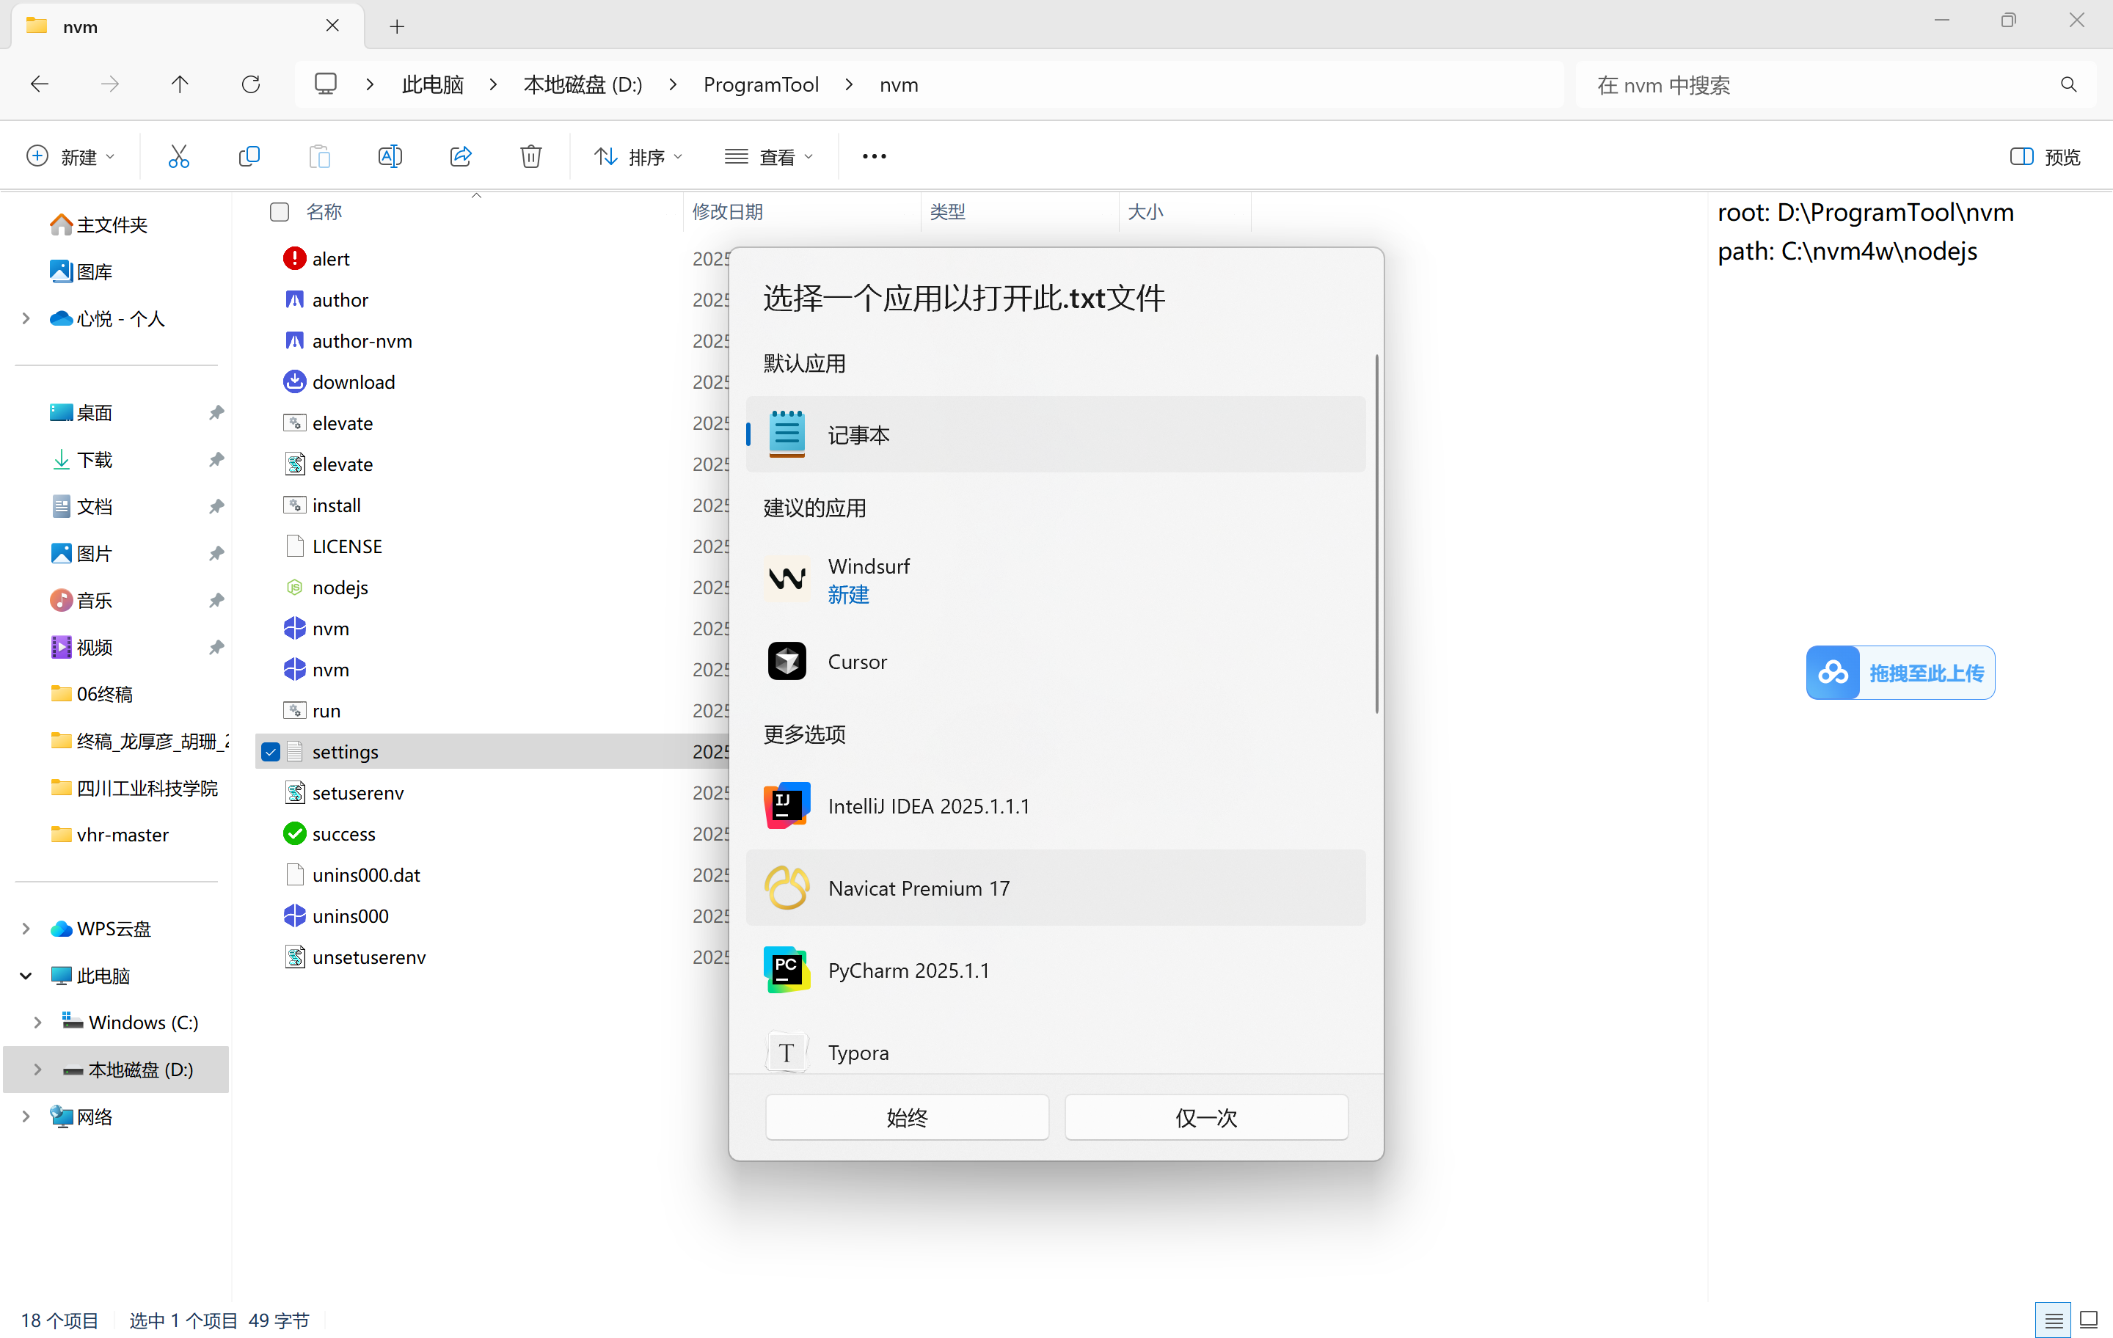The height and width of the screenshot is (1338, 2113).
Task: Open the 排序 sort dropdown
Action: (638, 156)
